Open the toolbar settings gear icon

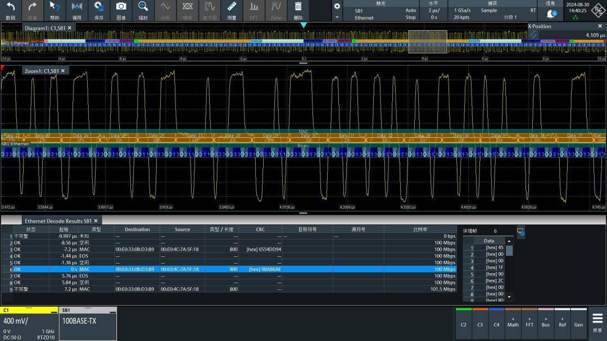(337, 6)
